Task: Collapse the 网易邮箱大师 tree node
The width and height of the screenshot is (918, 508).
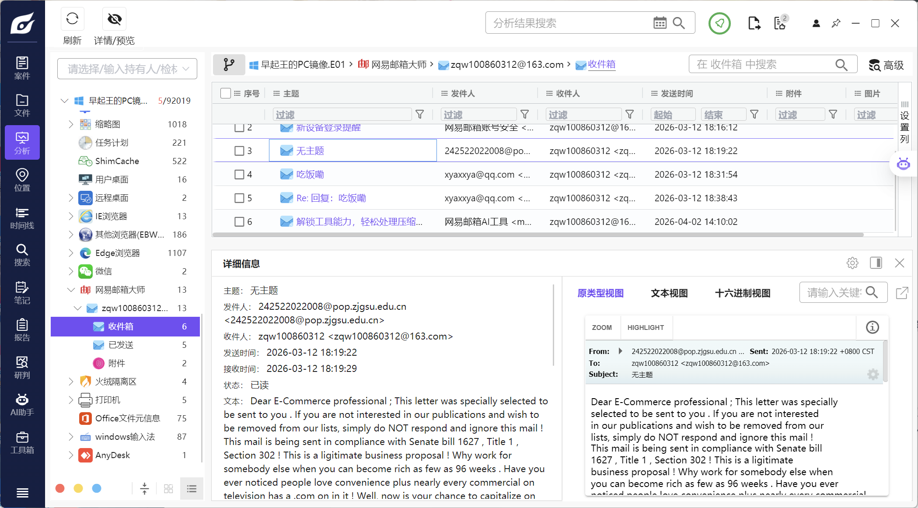Action: point(71,290)
